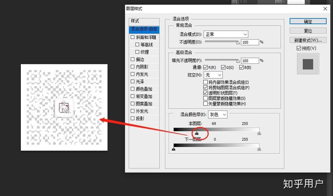Click 下一图层 black slider handle at 0
The image size is (333, 196).
(174, 149)
